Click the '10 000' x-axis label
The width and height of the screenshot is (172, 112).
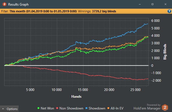(57, 90)
